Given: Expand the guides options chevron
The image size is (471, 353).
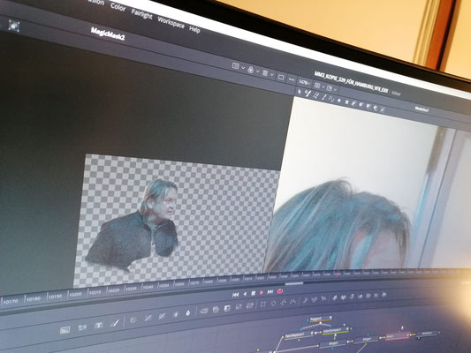Looking at the screenshot, I should 272,75.
